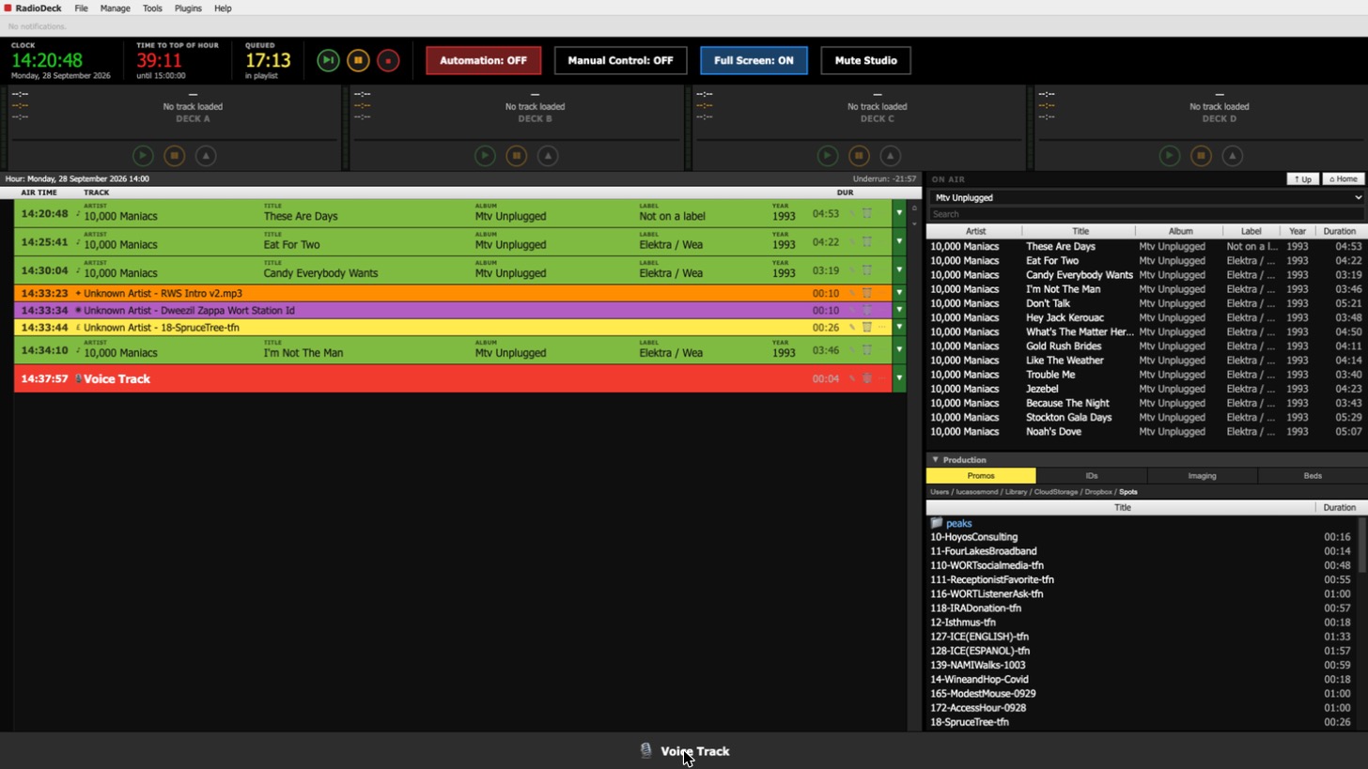Start playback on Deck A
The width and height of the screenshot is (1368, 769).
pos(143,156)
